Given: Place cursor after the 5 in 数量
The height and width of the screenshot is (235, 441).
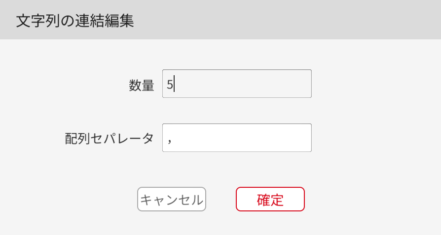Looking at the screenshot, I should (x=174, y=85).
